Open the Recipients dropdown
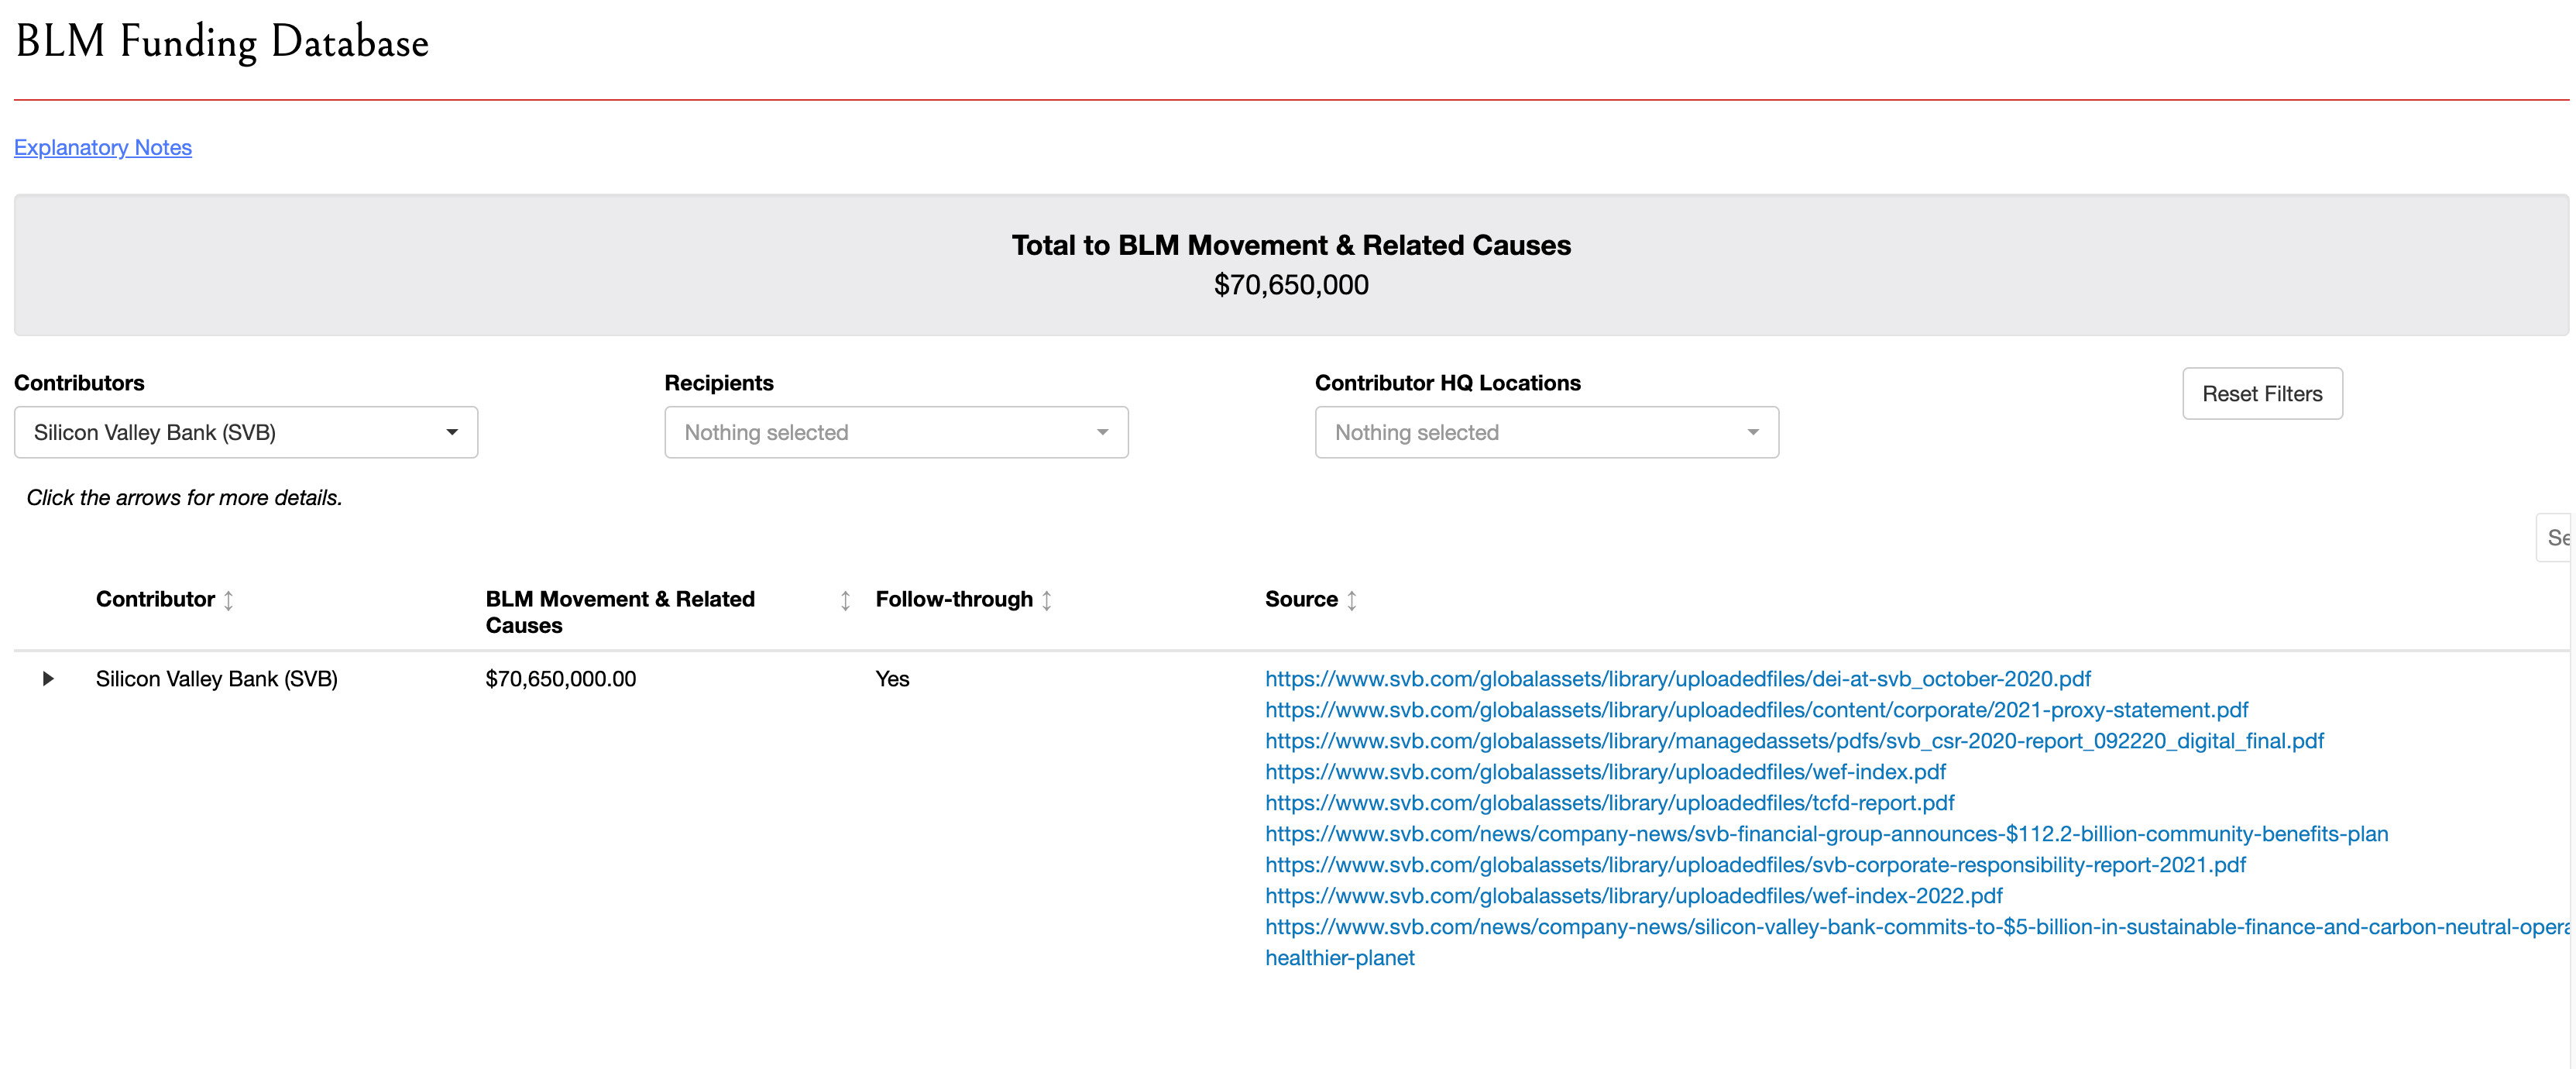 [896, 432]
